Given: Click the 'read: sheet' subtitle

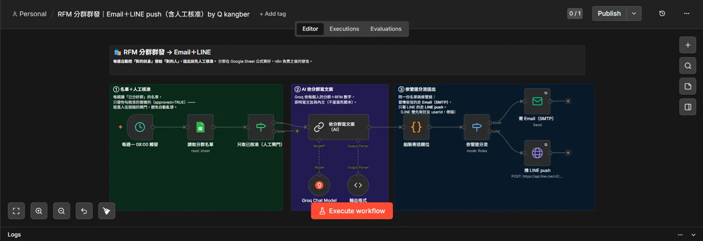Looking at the screenshot, I should [x=200, y=151].
